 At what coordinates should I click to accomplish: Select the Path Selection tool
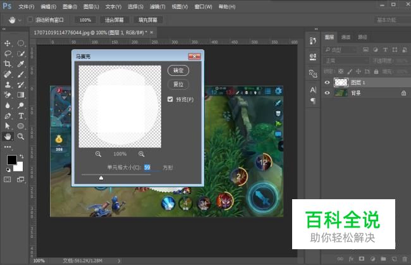[8, 126]
